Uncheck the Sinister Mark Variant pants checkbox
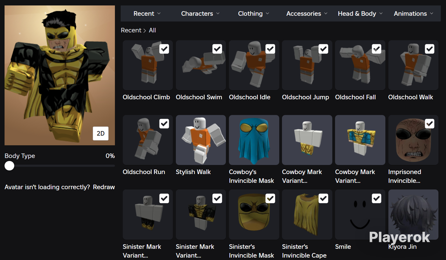Image resolution: width=446 pixels, height=260 pixels. pyautogui.click(x=164, y=199)
